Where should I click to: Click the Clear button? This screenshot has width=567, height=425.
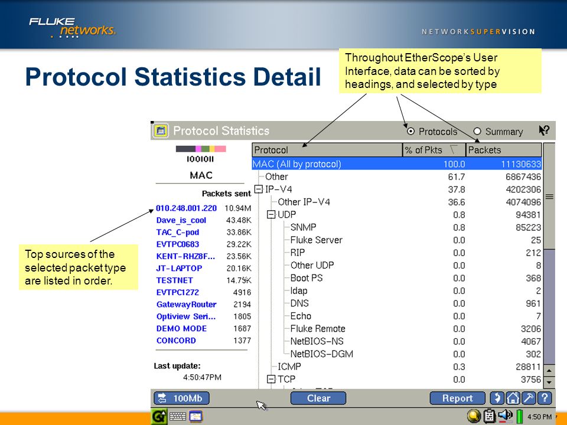(318, 398)
